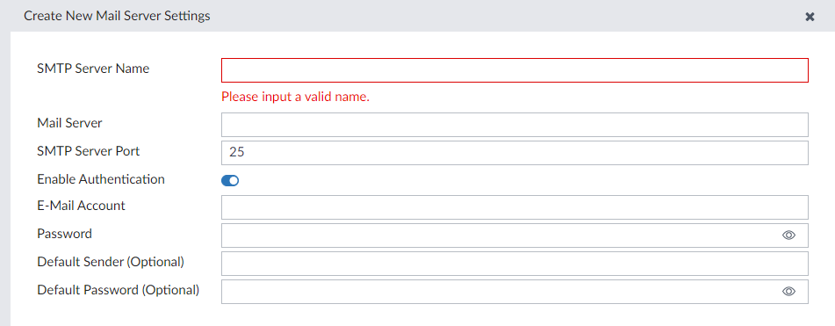This screenshot has width=835, height=326.
Task: Close the Create New Mail Server Settings dialog
Action: pyautogui.click(x=810, y=17)
